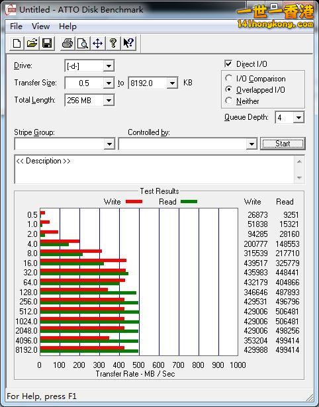Viewport: 319px width, 407px height.
Task: Expand the Drive dropdown
Action: click(109, 66)
